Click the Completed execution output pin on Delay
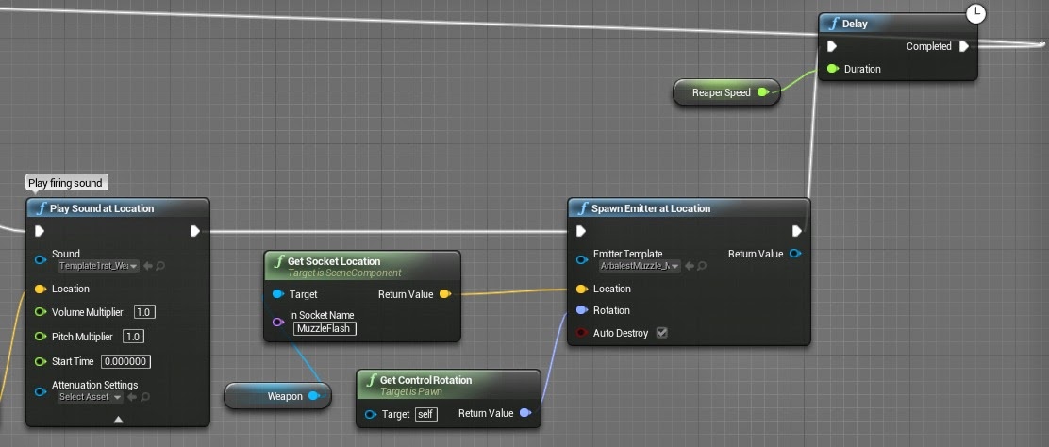The width and height of the screenshot is (1049, 447). point(964,46)
